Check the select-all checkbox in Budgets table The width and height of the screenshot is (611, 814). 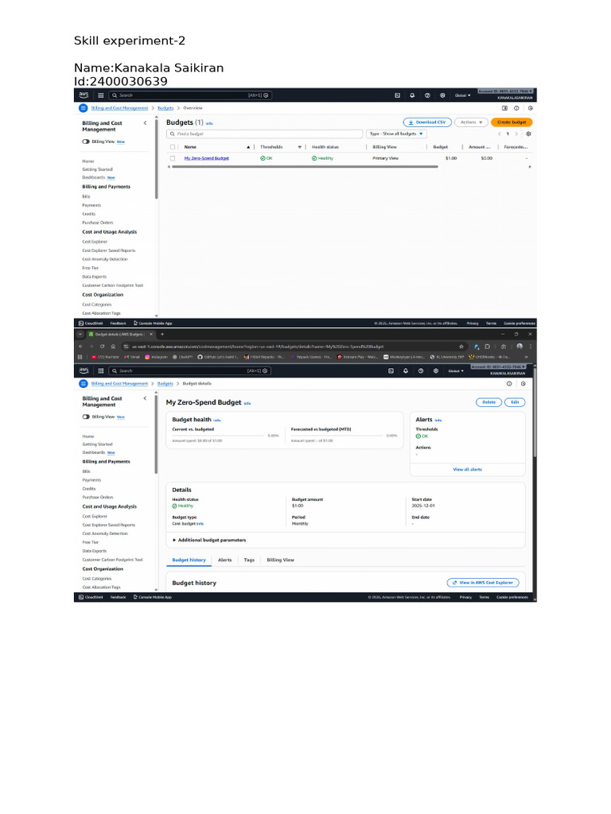click(x=173, y=147)
